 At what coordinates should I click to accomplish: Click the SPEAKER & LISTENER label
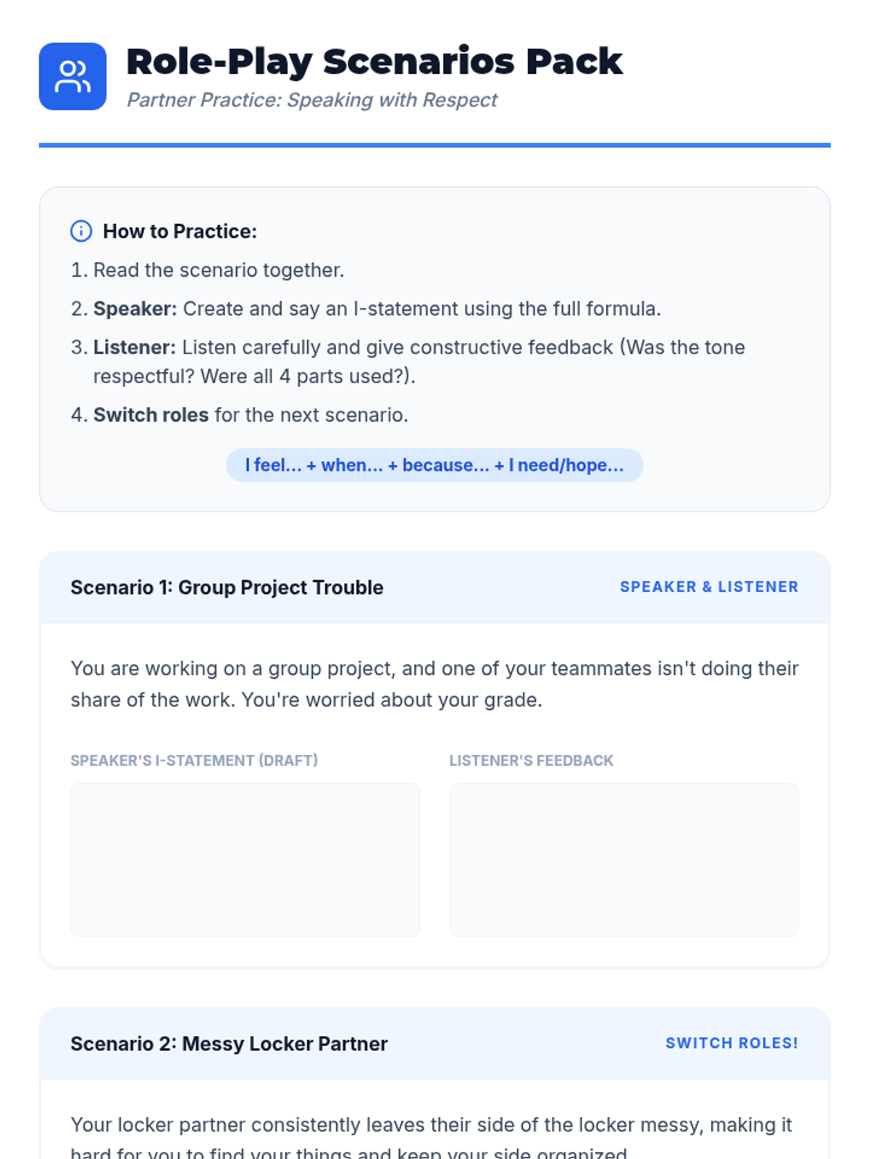709,587
